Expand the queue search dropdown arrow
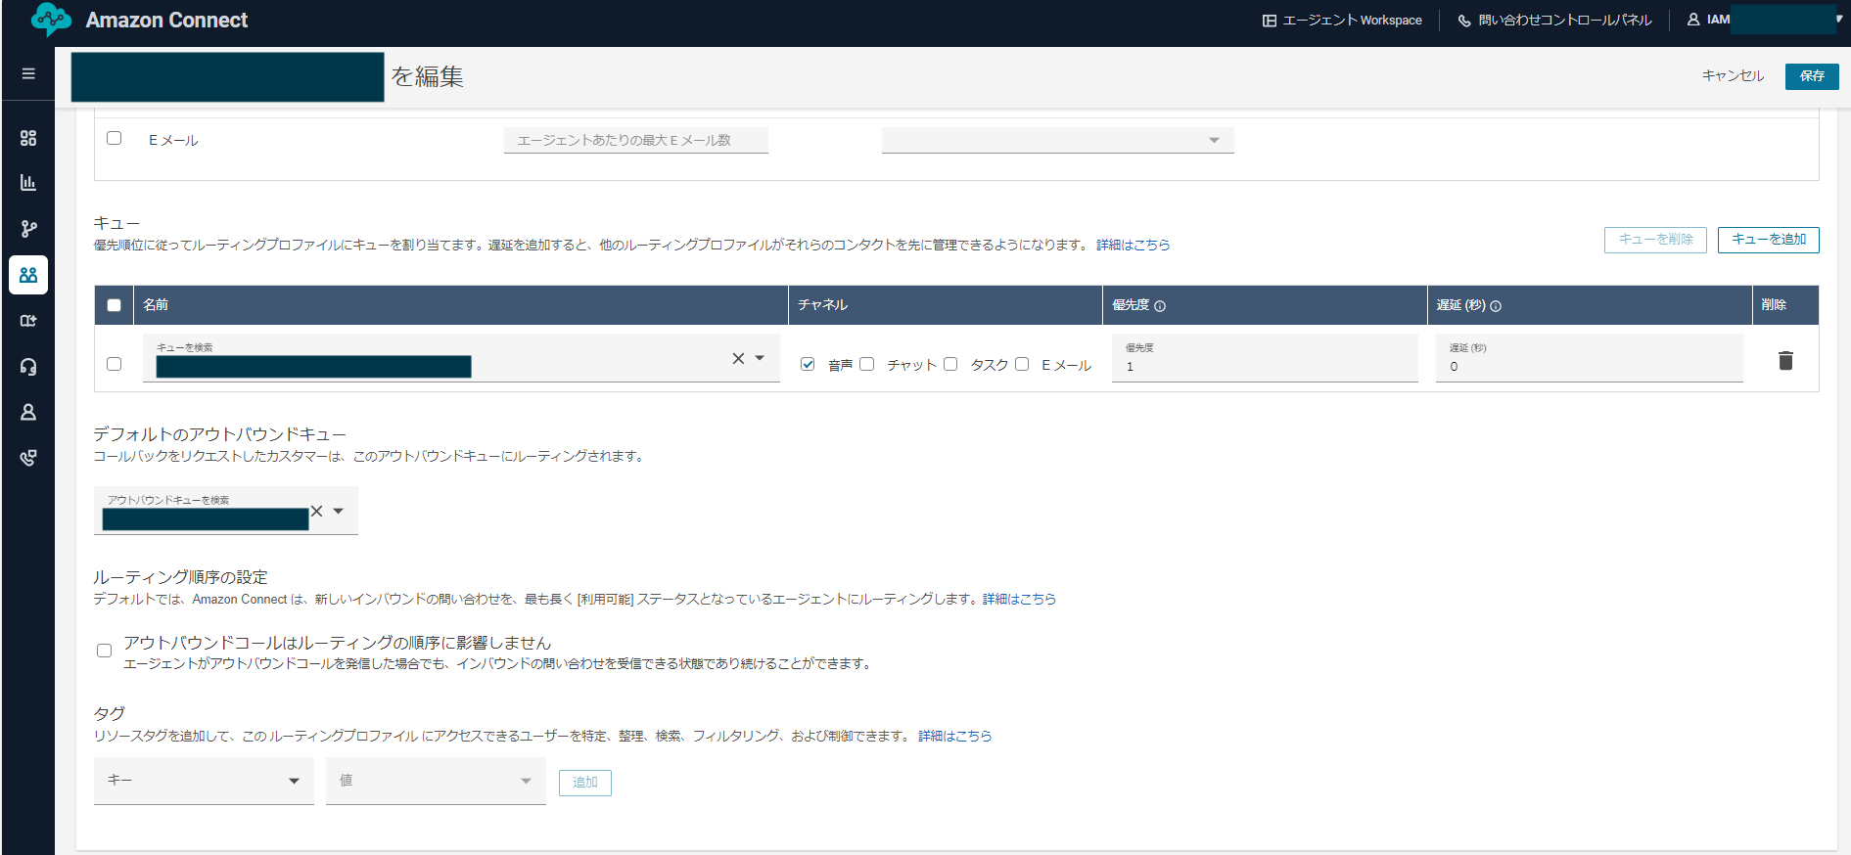The height and width of the screenshot is (855, 1851). point(760,358)
